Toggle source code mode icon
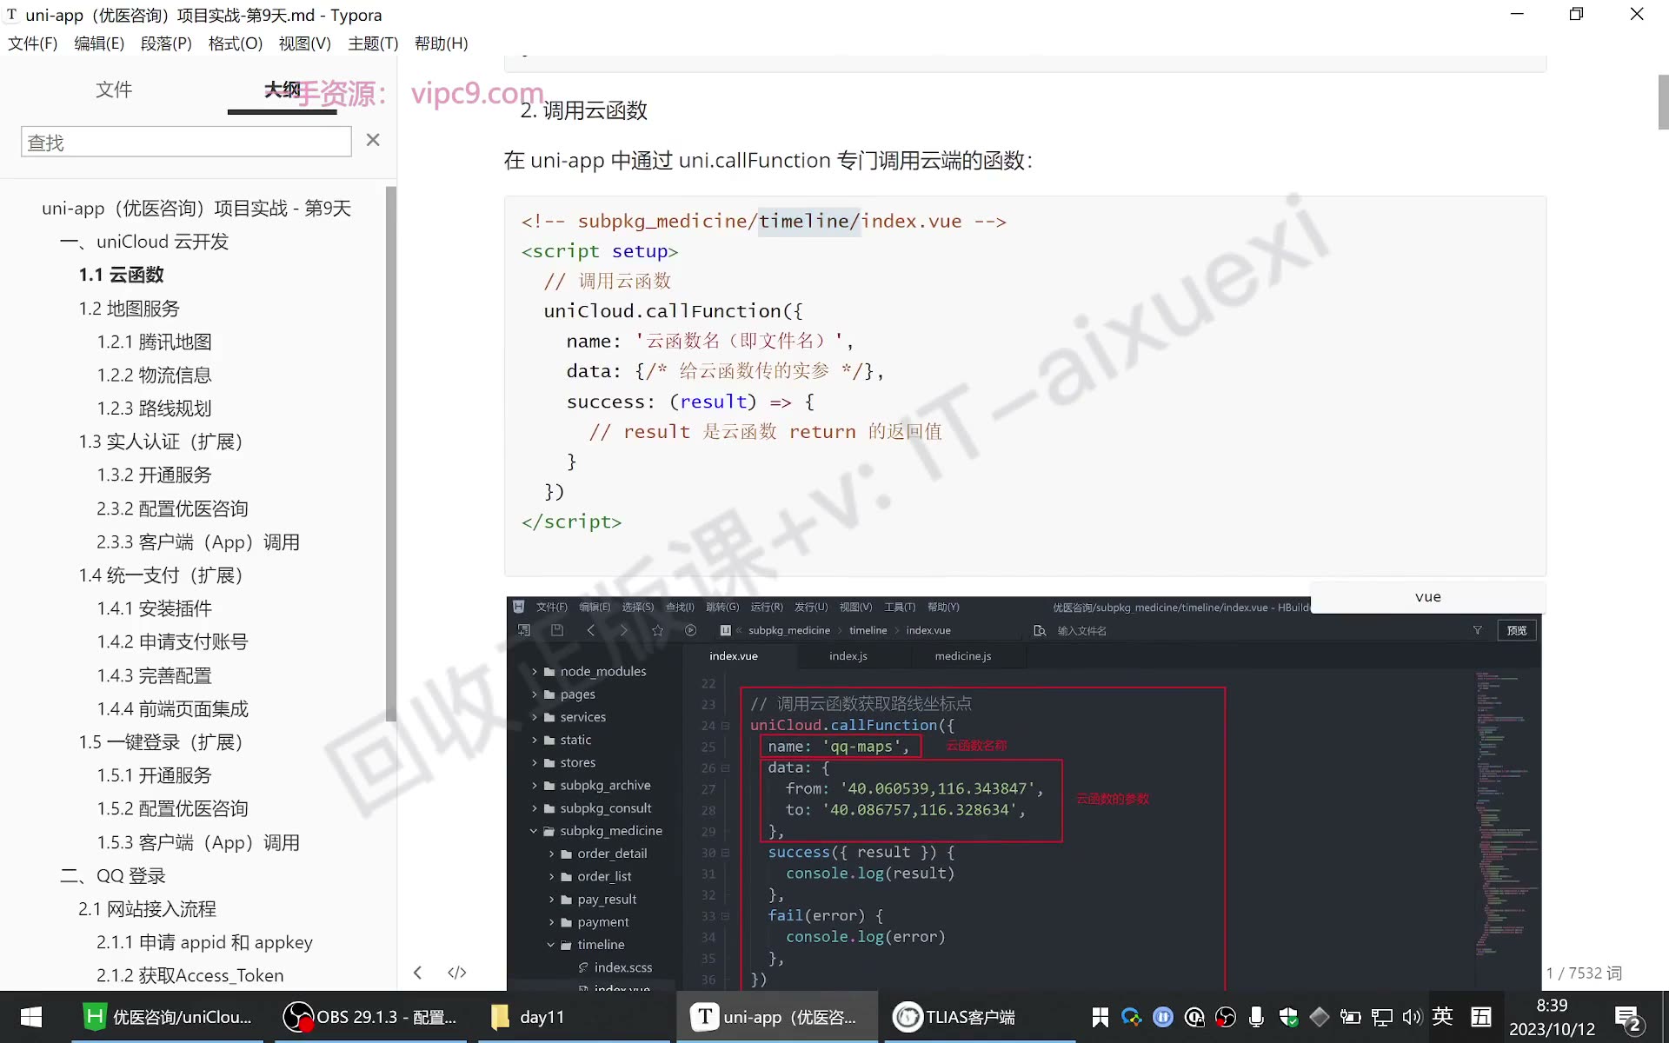The image size is (1669, 1043). [456, 973]
